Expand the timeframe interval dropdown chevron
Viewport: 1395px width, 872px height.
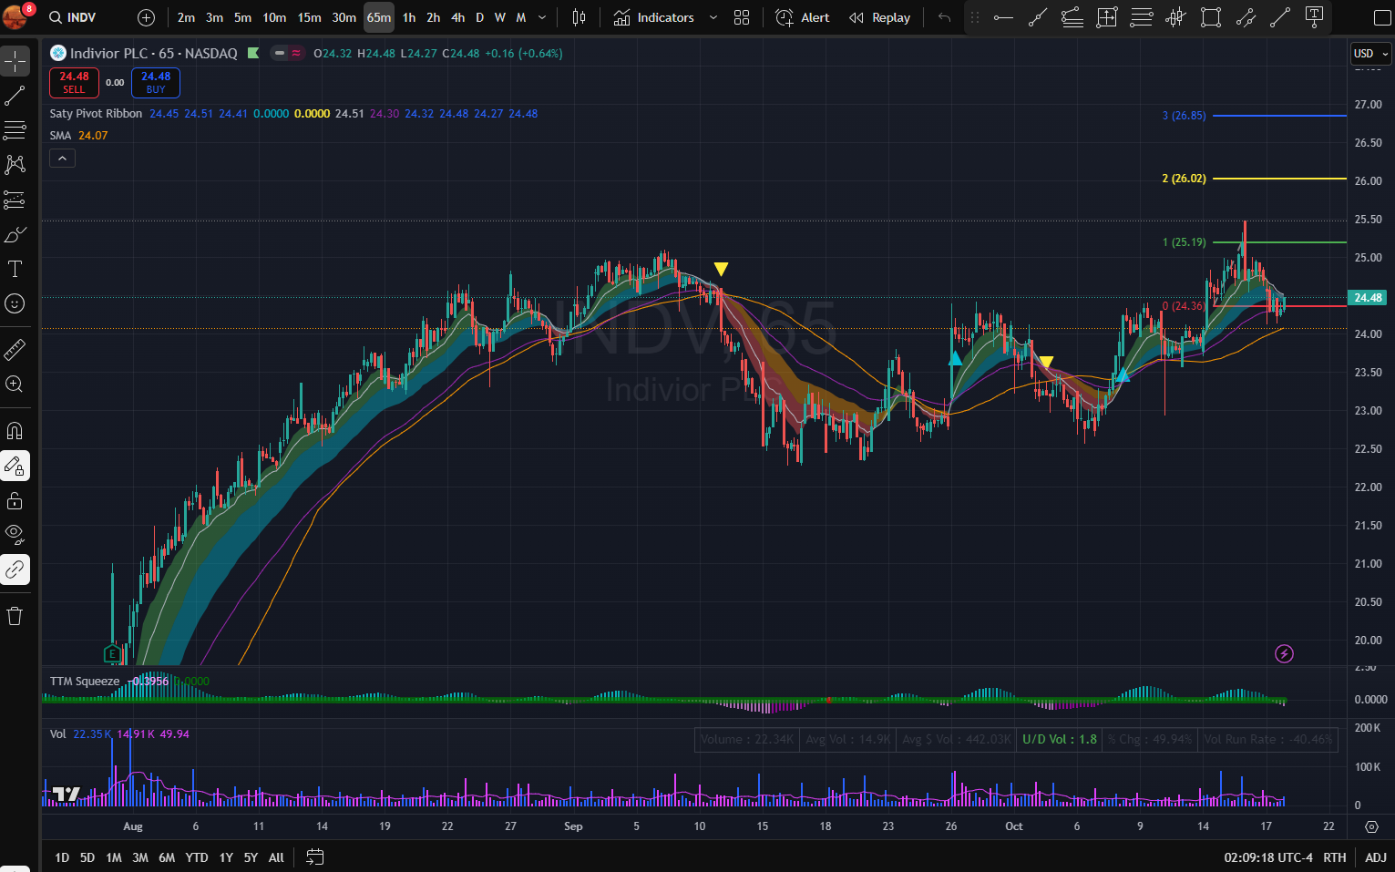tap(542, 17)
